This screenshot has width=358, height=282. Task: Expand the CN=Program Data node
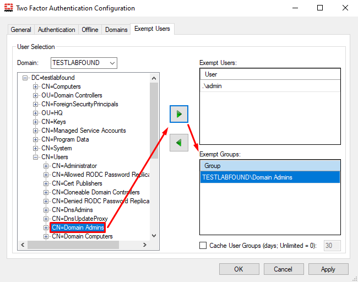pos(35,139)
